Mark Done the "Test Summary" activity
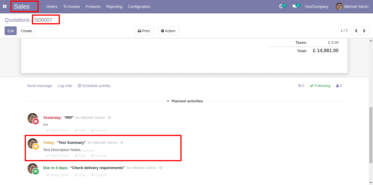Screen dimensions: 373x185 pos(58,156)
